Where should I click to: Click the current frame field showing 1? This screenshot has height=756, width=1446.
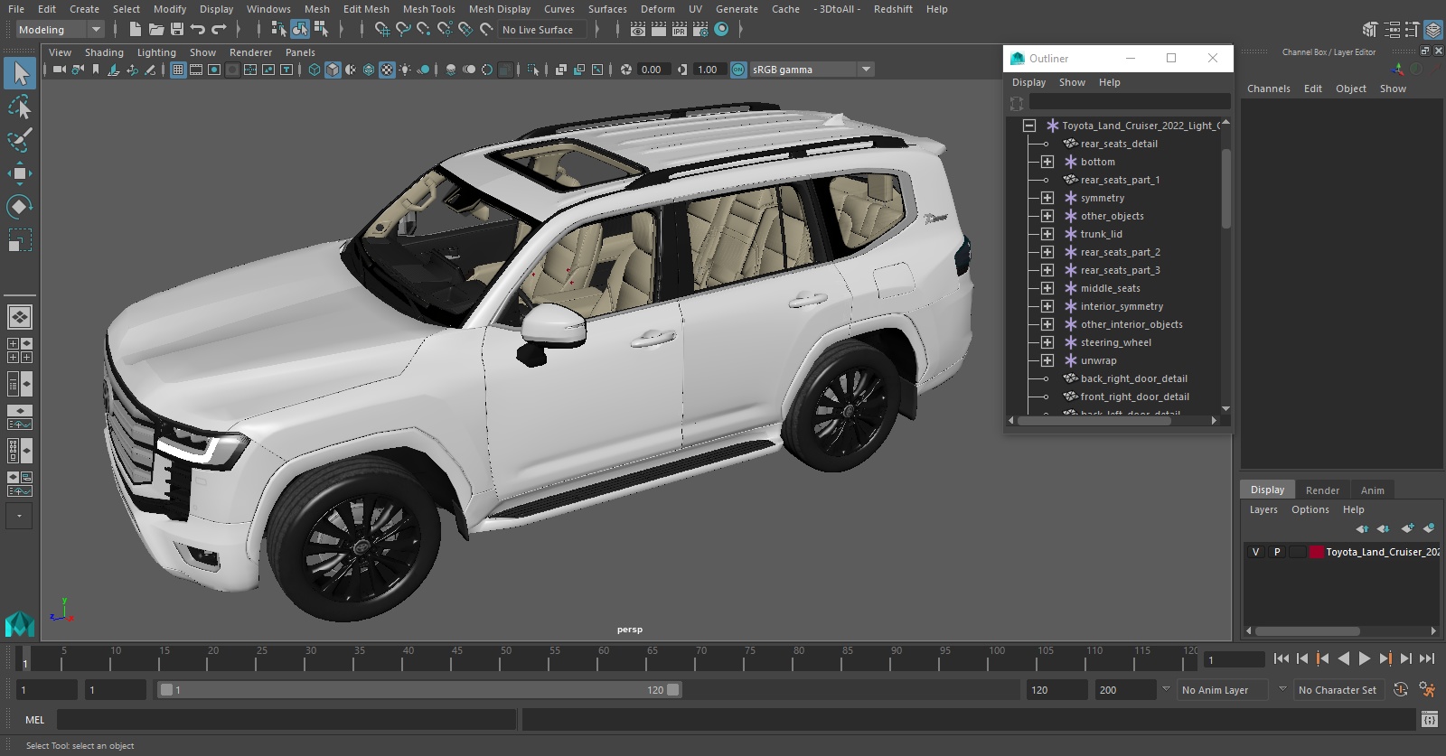click(1235, 660)
